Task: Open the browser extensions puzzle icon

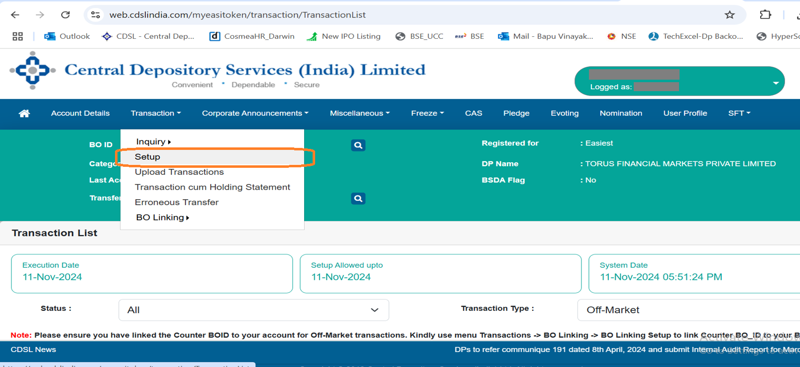Action: [x=765, y=15]
